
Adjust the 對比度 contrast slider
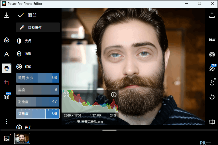[x=38, y=102]
